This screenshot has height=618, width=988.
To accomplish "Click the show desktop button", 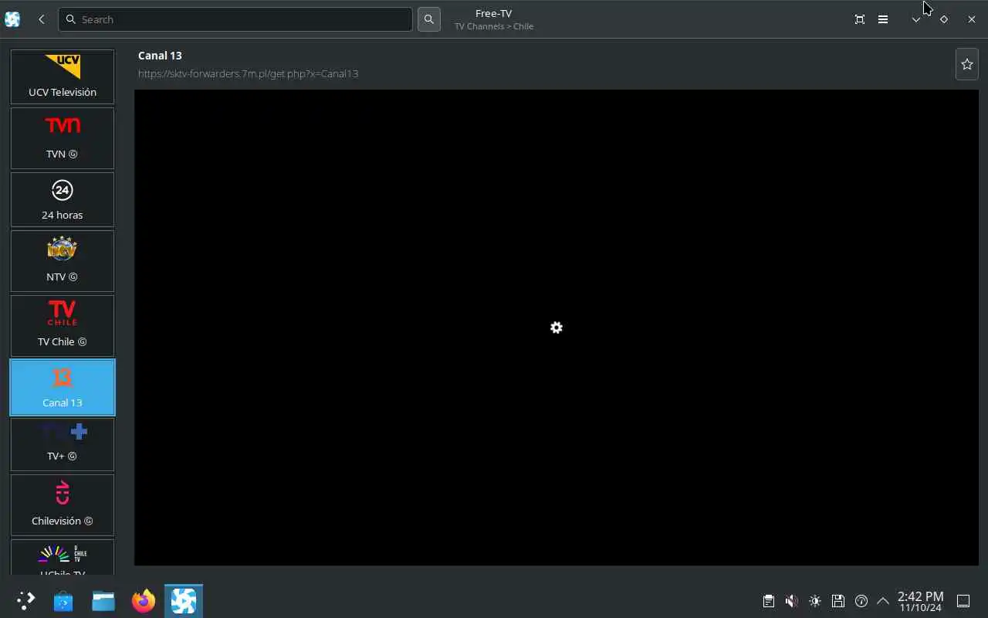I will tap(963, 600).
